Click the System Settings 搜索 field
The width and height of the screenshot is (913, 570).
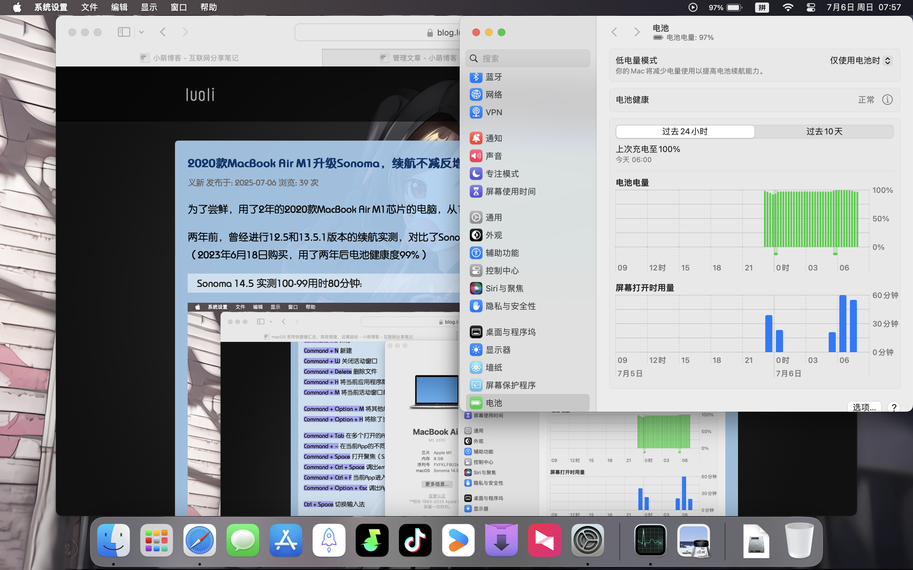click(x=528, y=59)
